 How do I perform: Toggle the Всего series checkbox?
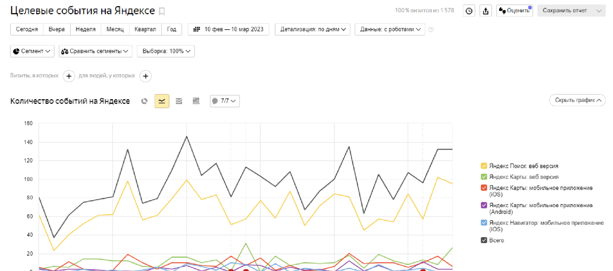click(x=484, y=240)
